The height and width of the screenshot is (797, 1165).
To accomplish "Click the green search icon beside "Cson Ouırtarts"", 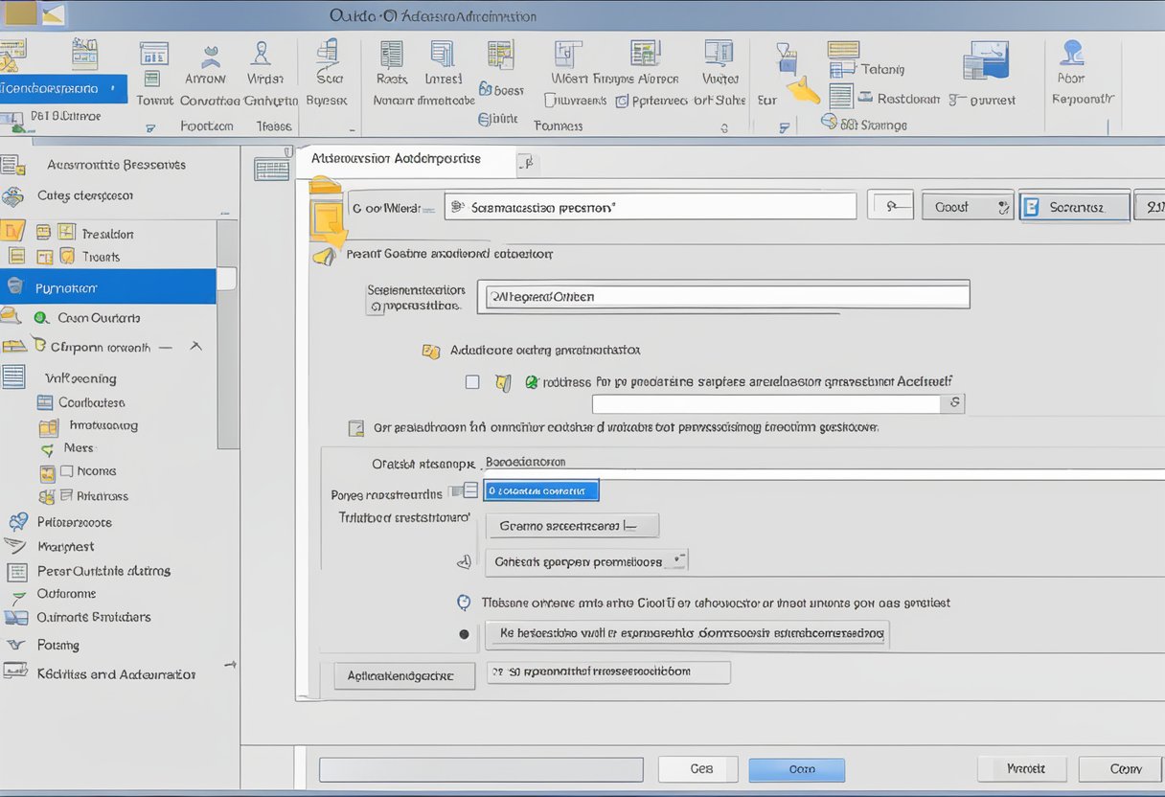I will (x=40, y=318).
